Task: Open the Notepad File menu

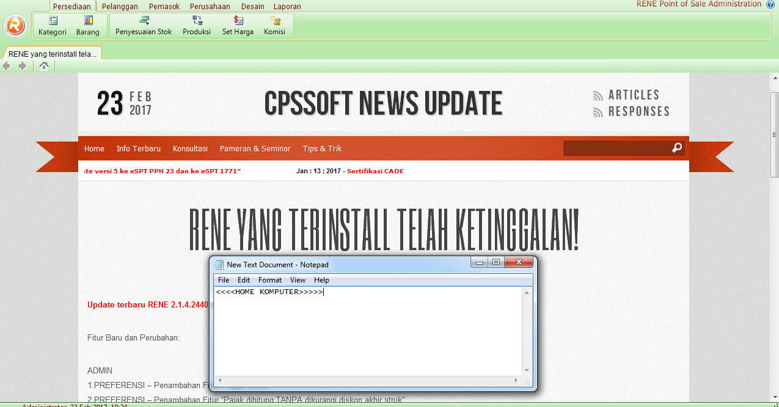Action: pos(224,280)
